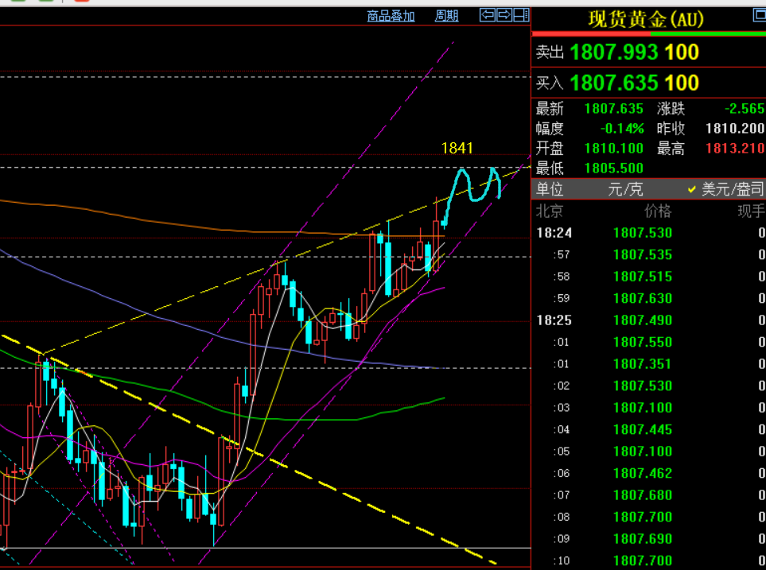
Task: Select the :03 tick row
Action: pos(649,407)
